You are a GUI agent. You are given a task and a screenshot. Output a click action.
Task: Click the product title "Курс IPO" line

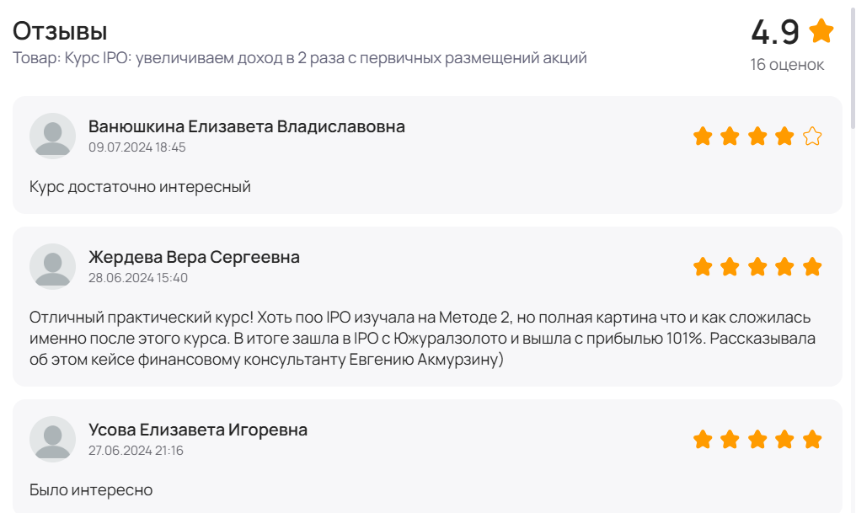tap(299, 58)
